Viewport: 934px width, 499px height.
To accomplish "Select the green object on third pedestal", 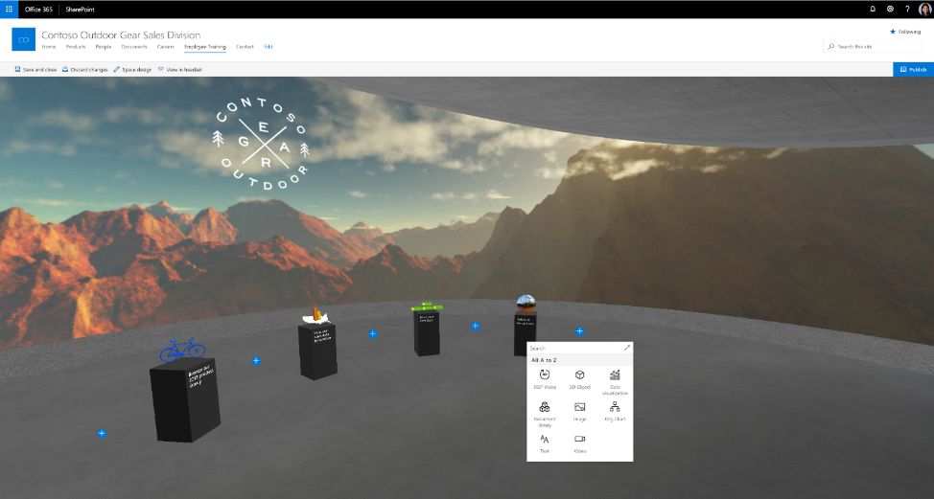I will [427, 306].
